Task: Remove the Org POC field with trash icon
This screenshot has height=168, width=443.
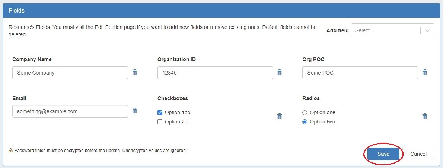Action: [424, 72]
